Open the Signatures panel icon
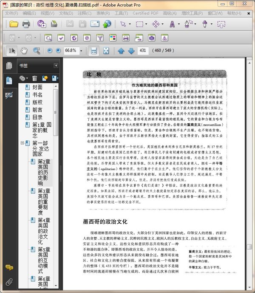Viewport: 255px width, 293px height. [9, 95]
